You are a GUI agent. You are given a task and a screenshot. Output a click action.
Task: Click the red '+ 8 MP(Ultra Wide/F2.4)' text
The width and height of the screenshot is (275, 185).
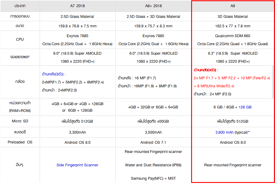pos(214,86)
